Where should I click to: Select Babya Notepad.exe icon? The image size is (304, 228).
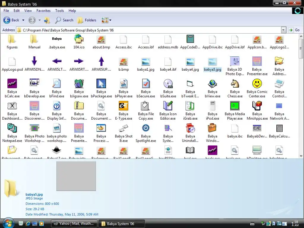12,128
